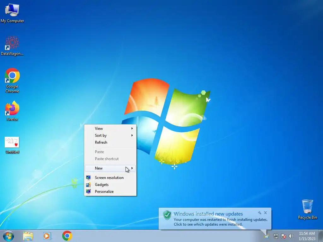The image size is (323, 242).
Task: Expand the Sort by submenu
Action: [x=110, y=135]
